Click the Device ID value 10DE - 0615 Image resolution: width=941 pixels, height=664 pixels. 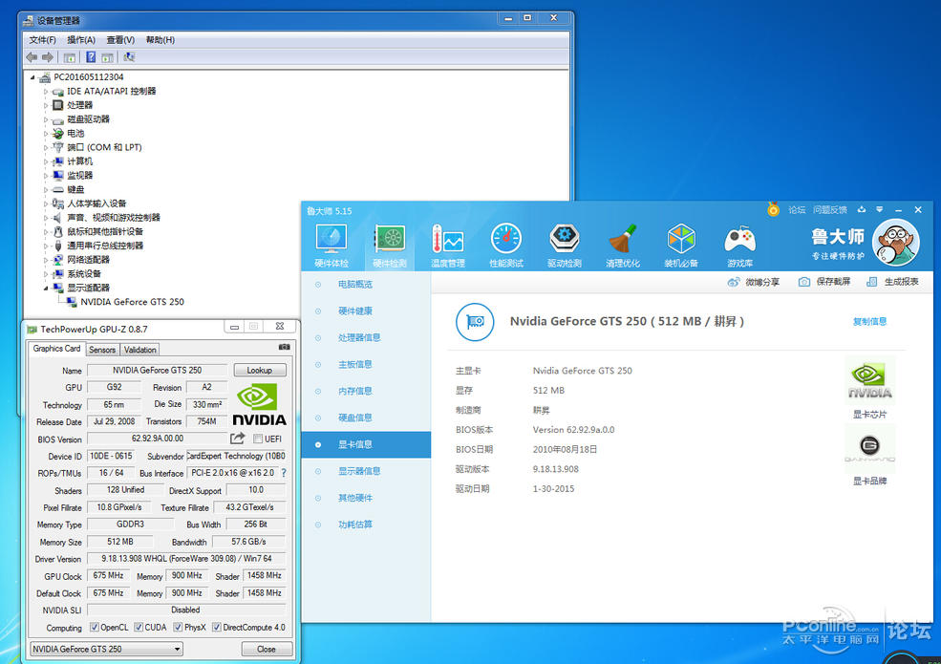click(111, 456)
